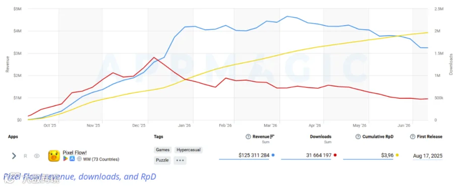Open the First Release help icon
Image resolution: width=454 pixels, height=187 pixels.
click(x=413, y=137)
